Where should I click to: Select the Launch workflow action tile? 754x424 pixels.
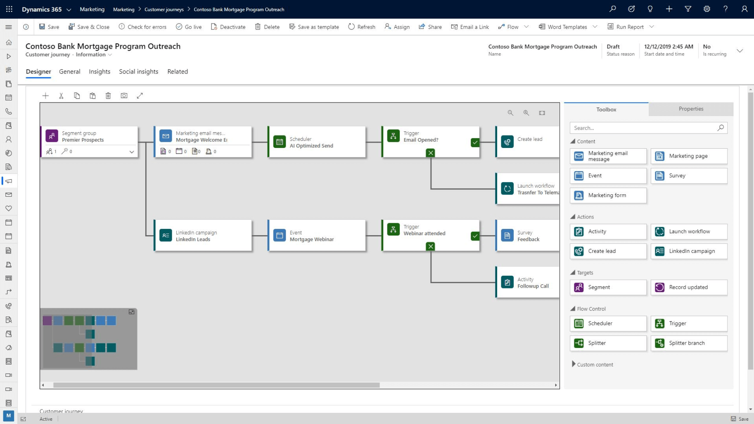tap(689, 231)
